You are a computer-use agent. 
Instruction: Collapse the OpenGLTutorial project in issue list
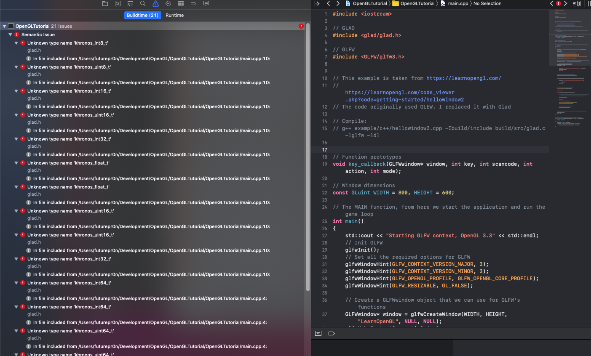[4, 26]
